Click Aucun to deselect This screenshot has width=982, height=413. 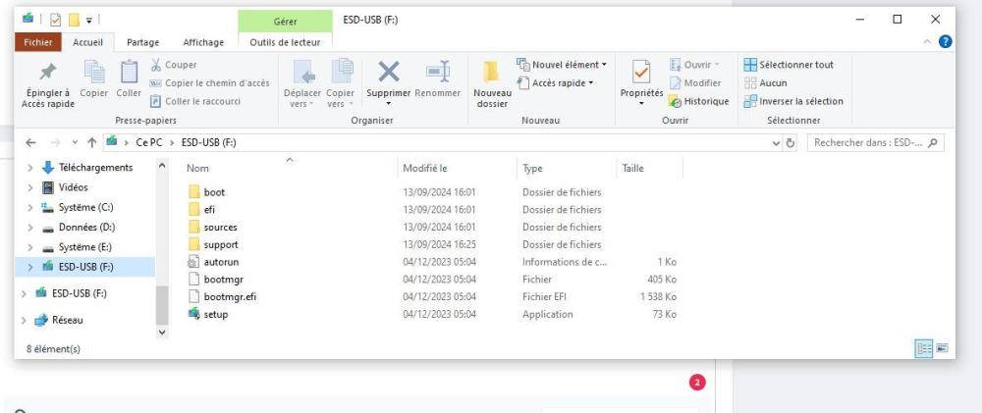tap(766, 82)
